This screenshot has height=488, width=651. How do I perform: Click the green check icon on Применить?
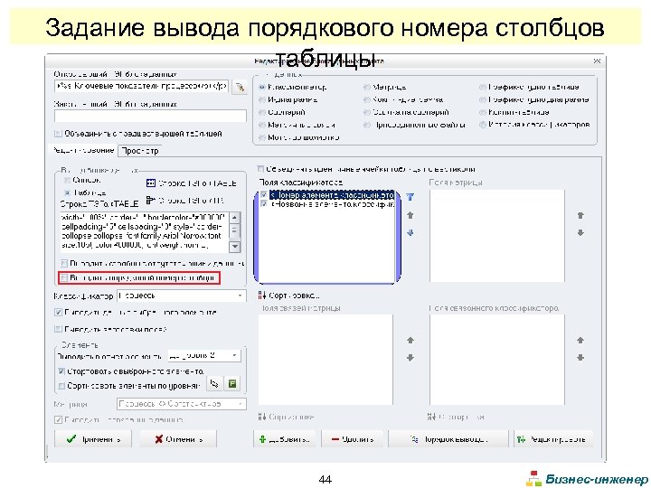point(71,439)
